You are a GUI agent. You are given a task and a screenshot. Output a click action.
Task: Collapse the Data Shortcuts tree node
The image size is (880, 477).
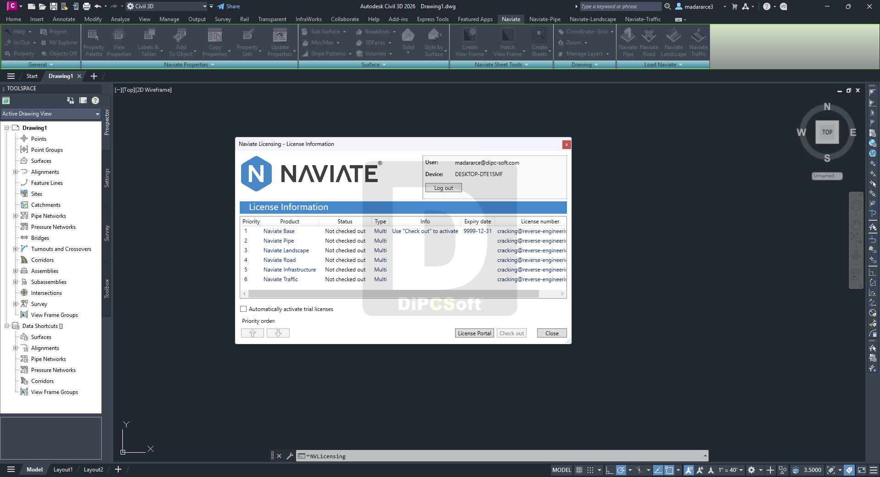click(x=7, y=326)
